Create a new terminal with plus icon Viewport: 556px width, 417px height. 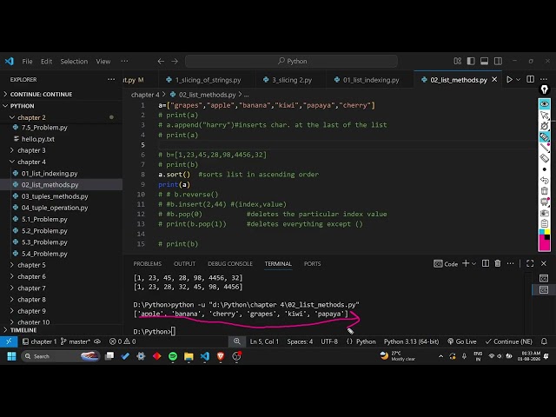tap(466, 263)
